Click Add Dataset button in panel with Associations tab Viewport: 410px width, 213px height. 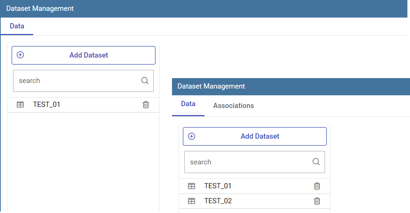(x=255, y=136)
